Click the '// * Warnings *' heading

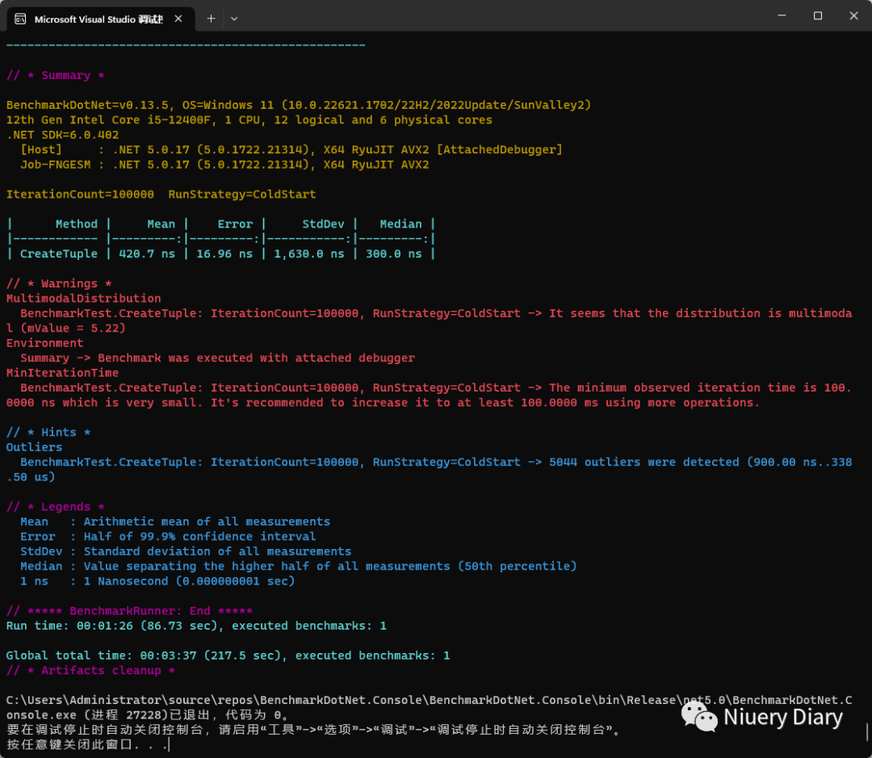pos(59,283)
